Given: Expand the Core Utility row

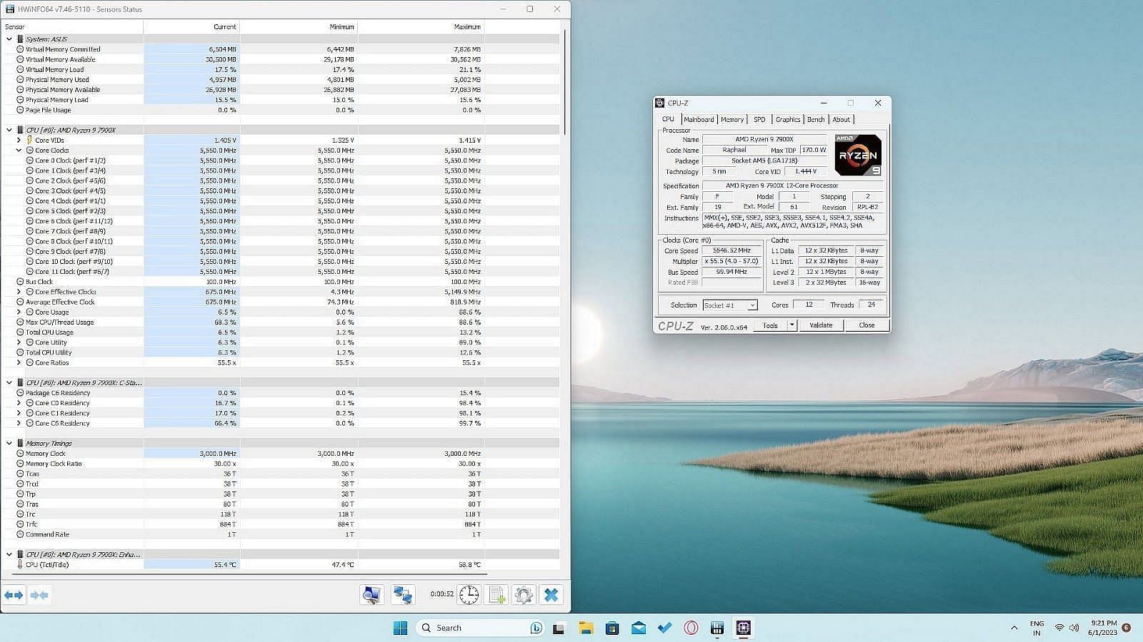Looking at the screenshot, I should (19, 342).
